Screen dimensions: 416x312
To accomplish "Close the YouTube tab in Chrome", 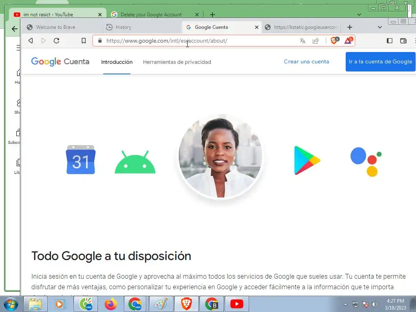I will 100,15.
